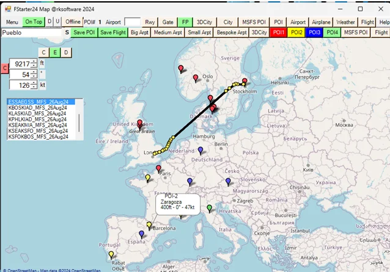Viewport: 390px width, 272px height.
Task: Click the C button above altitude field
Action: 44,52
